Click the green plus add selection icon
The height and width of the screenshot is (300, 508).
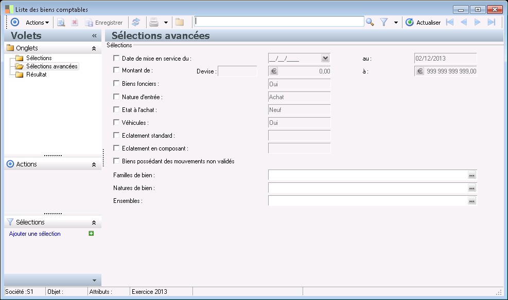point(92,233)
